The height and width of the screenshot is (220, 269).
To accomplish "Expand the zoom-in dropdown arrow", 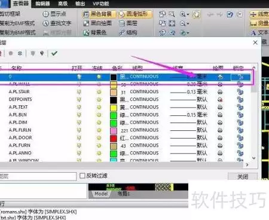I will coord(188,14).
